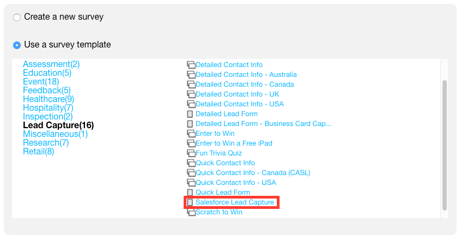This screenshot has height=240, width=461.
Task: Open the Assessment(2) template category
Action: pos(51,64)
